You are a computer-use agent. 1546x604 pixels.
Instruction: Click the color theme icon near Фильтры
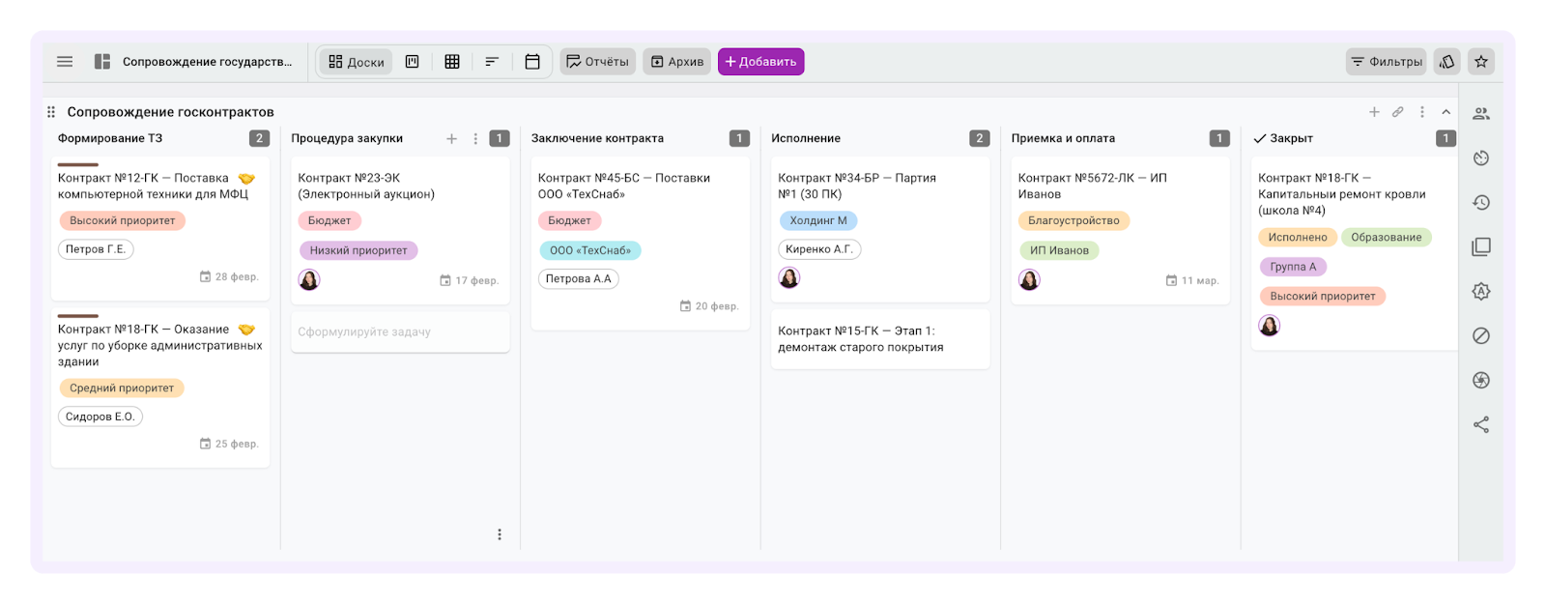coord(1446,62)
